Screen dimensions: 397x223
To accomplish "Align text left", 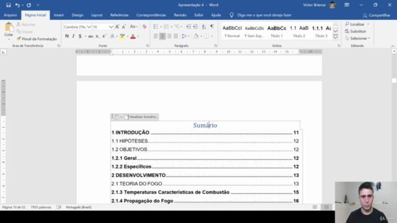I will click(156, 36).
